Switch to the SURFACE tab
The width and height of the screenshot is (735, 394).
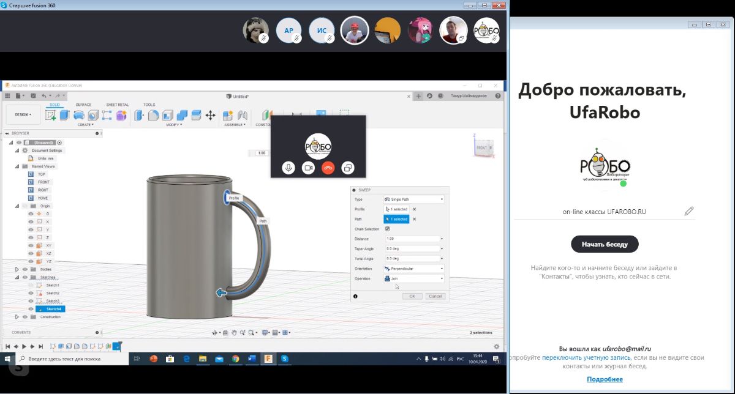(x=83, y=105)
